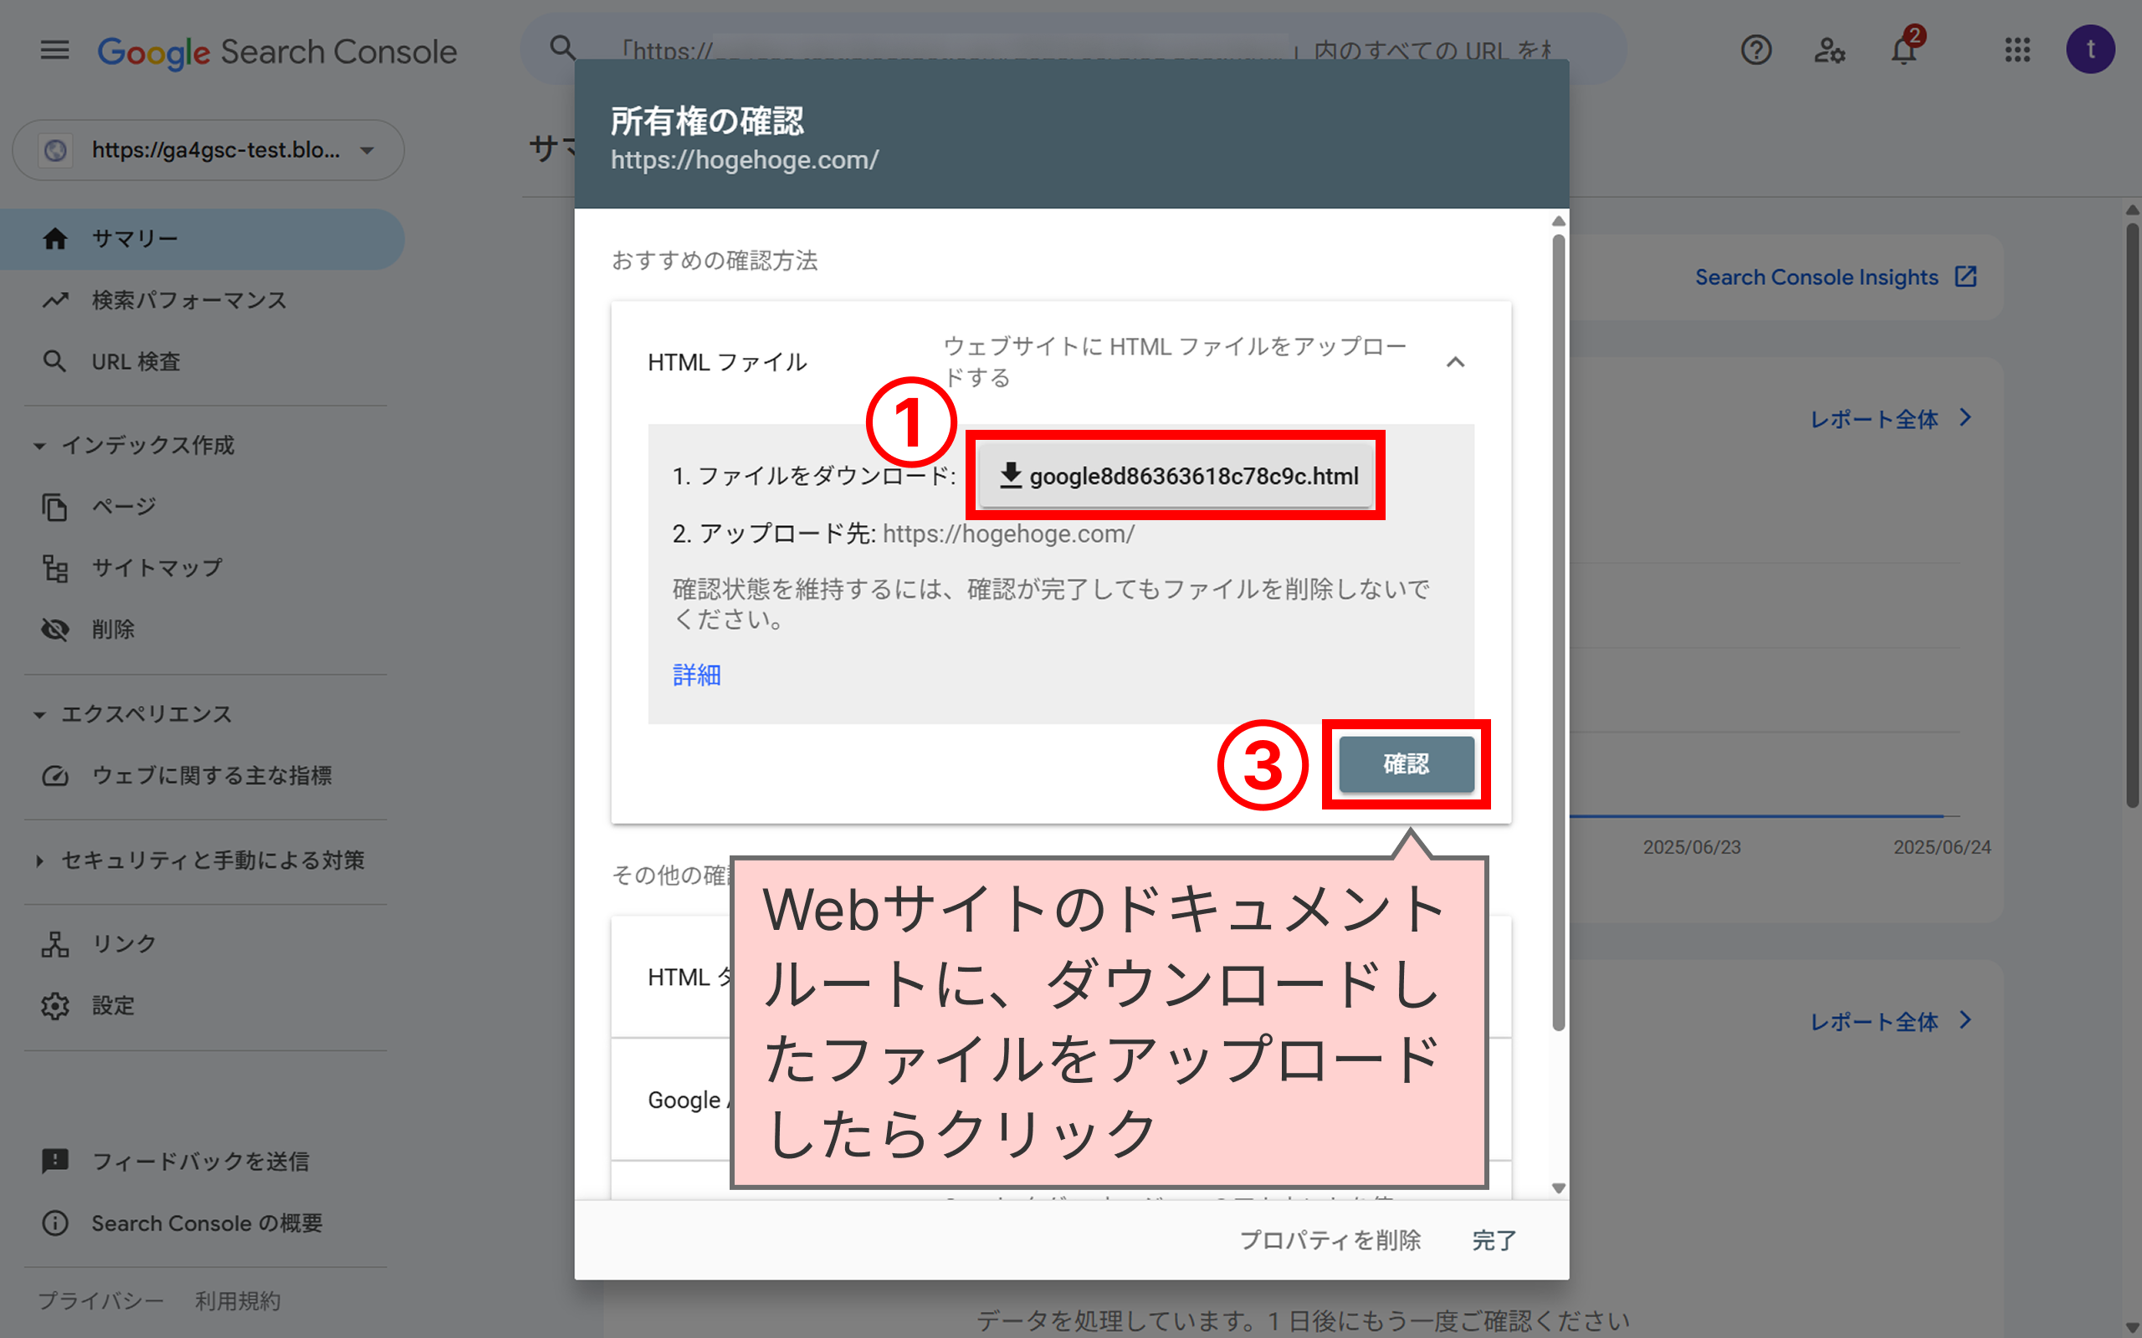This screenshot has height=1338, width=2142.
Task: Click the 確認 verify button
Action: [1406, 764]
